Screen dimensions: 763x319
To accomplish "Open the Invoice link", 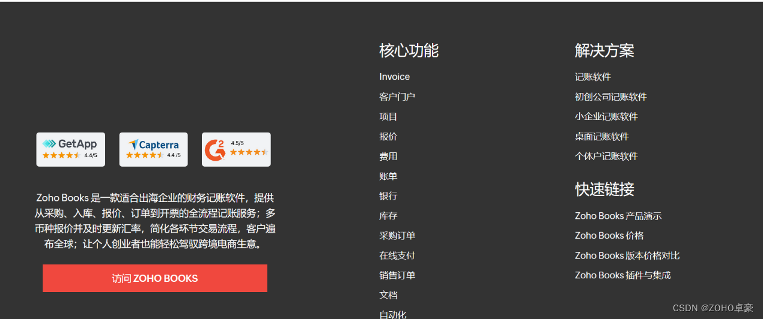I will coord(395,77).
